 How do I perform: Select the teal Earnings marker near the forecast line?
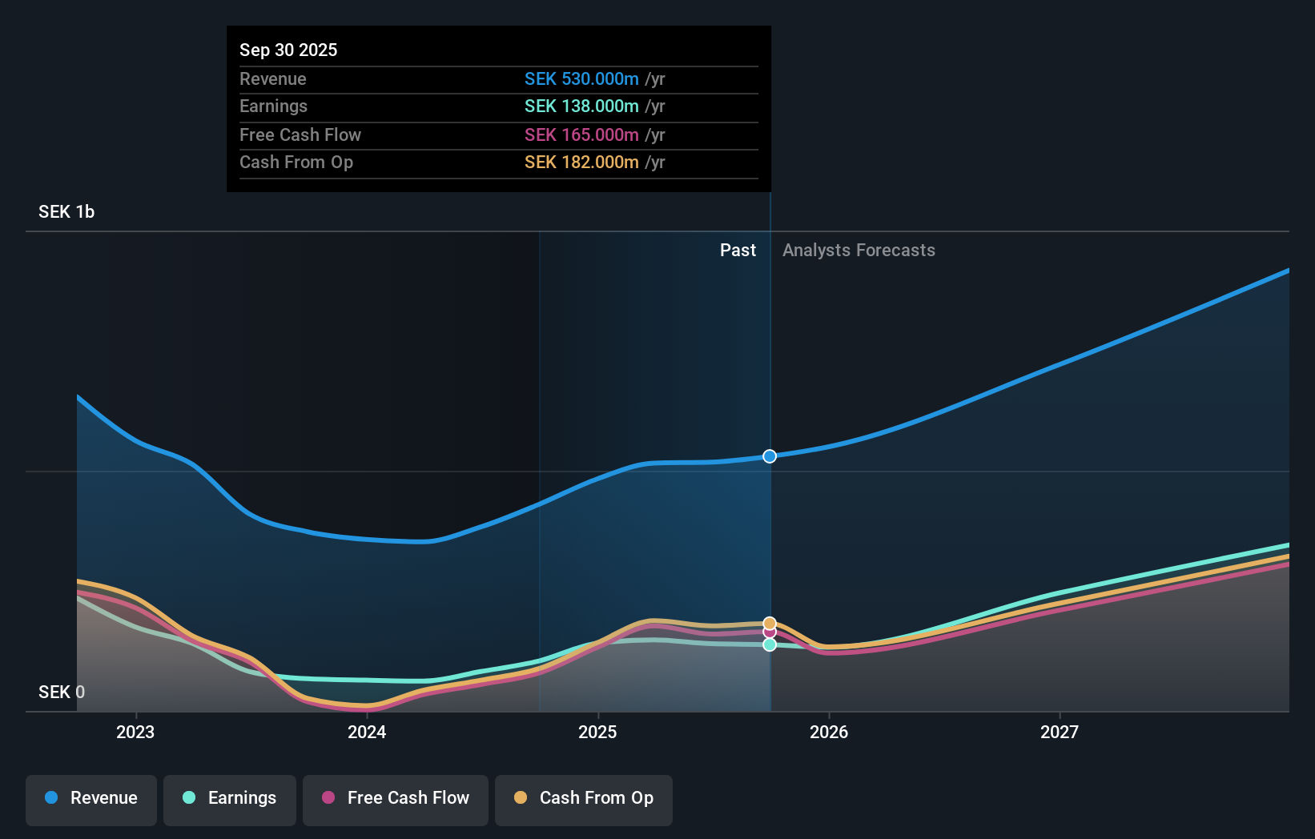pyautogui.click(x=770, y=645)
